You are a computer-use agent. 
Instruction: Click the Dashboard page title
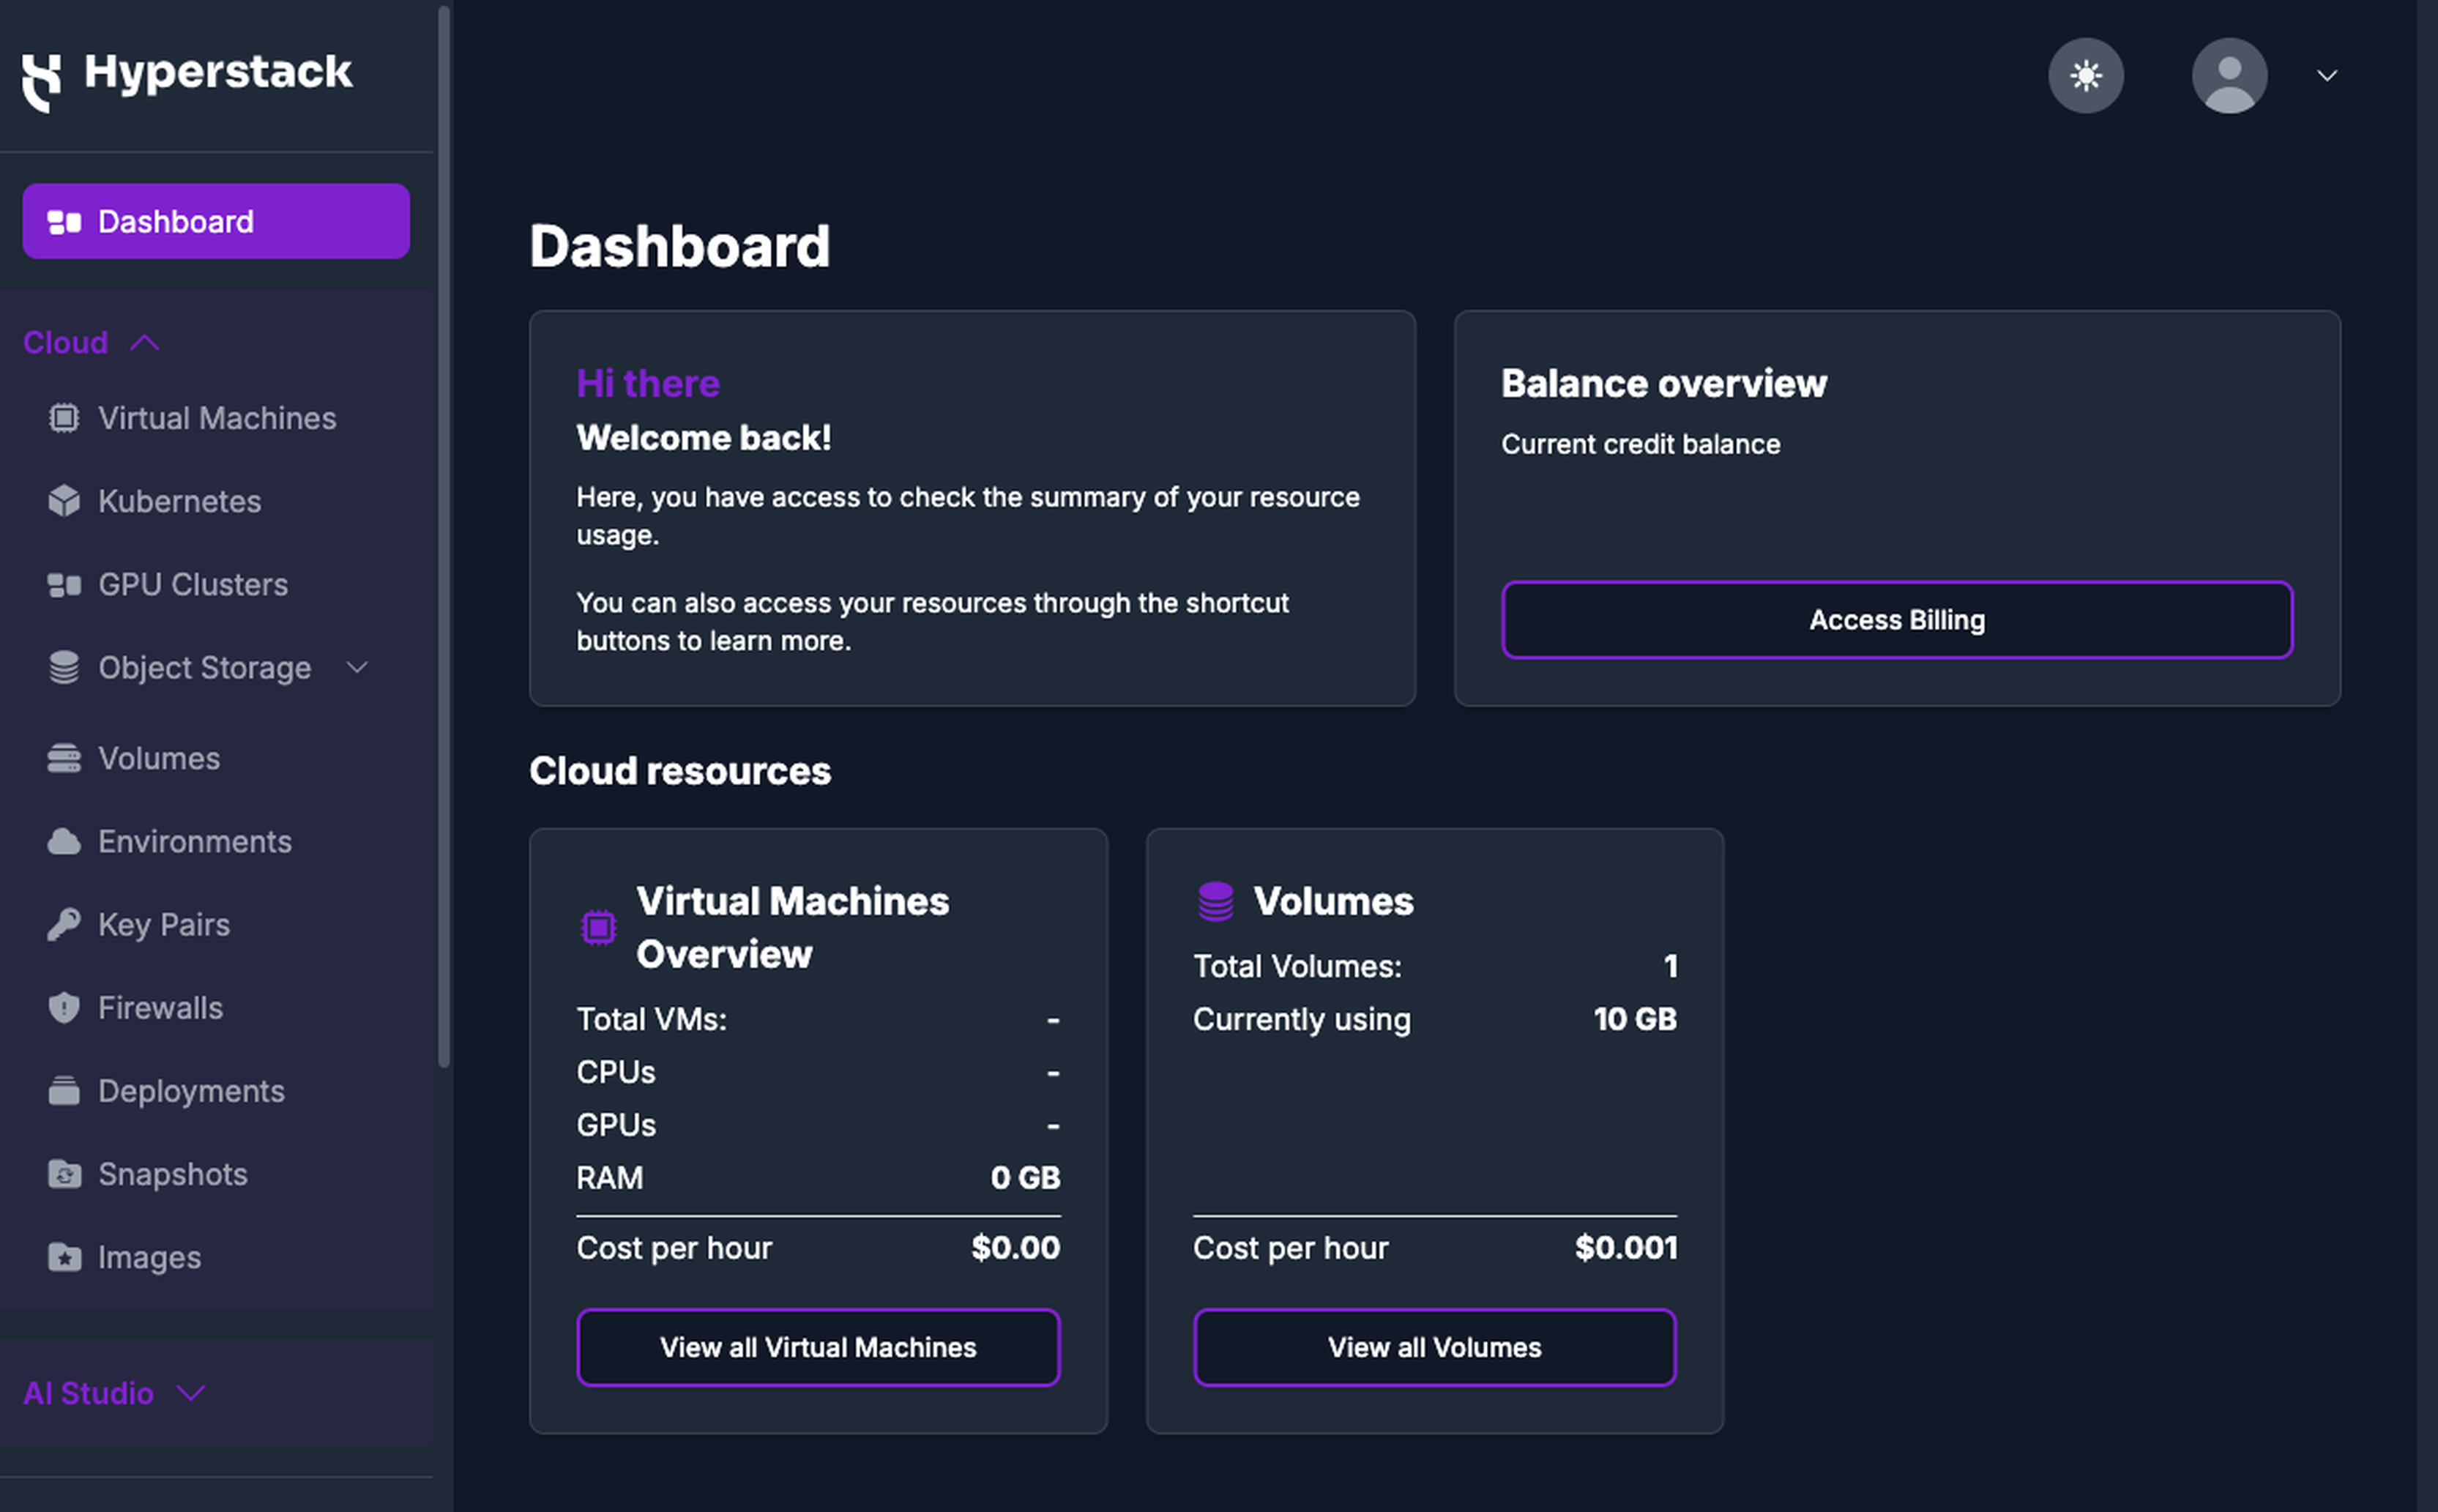[679, 246]
